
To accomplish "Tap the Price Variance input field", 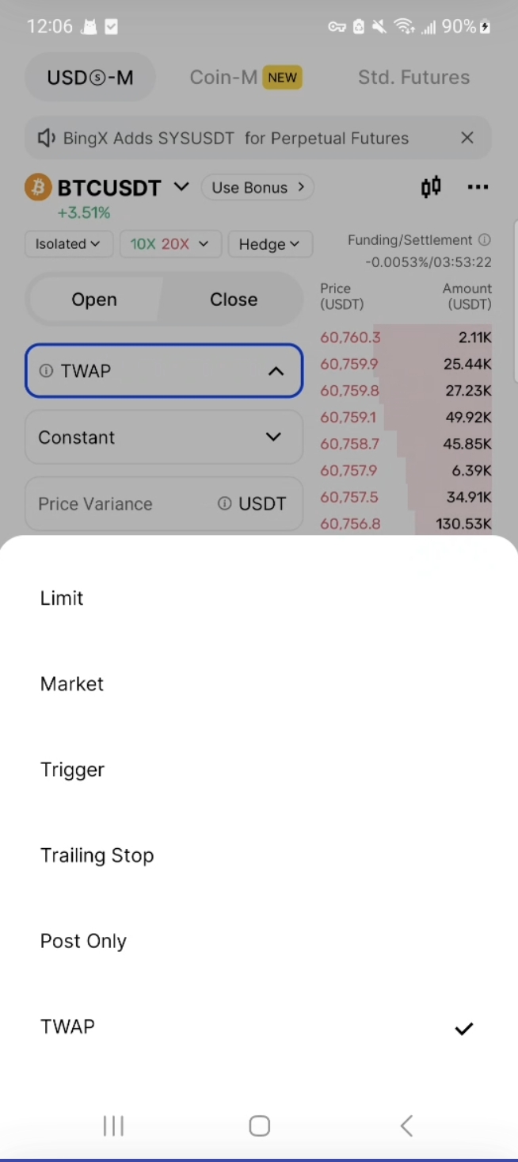I will pyautogui.click(x=119, y=503).
